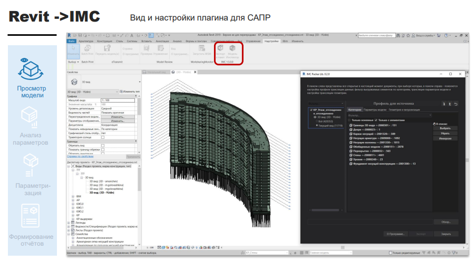Screen dimensions: 475x262
Task: Click the save icon in quick access toolbar
Action: point(80,35)
